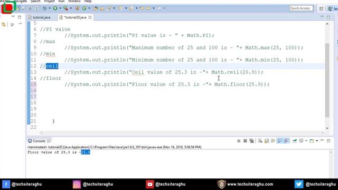Open the Run menu

[x=61, y=1]
